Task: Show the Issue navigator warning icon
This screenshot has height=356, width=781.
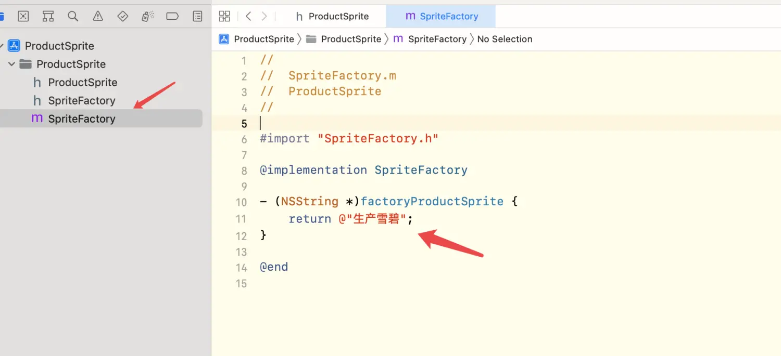Action: [x=98, y=17]
